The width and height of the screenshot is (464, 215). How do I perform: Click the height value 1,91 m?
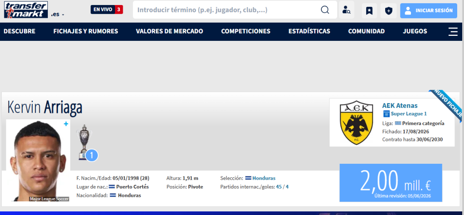190,178
